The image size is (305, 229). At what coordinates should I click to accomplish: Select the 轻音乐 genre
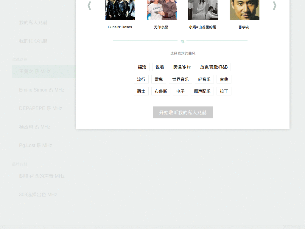coord(204,79)
